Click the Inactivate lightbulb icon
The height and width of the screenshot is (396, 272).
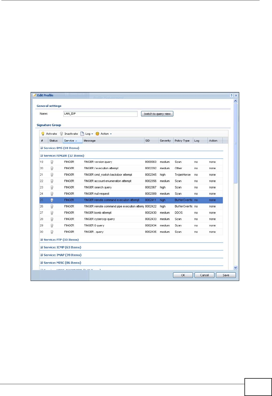[x=61, y=134]
